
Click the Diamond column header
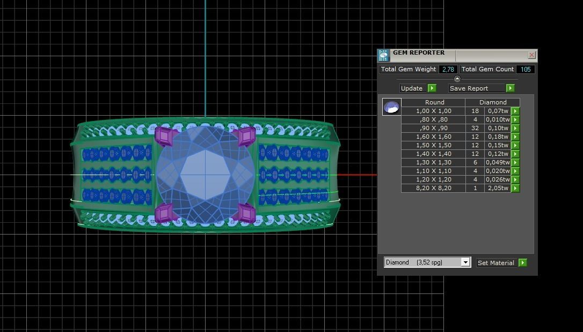click(x=493, y=102)
